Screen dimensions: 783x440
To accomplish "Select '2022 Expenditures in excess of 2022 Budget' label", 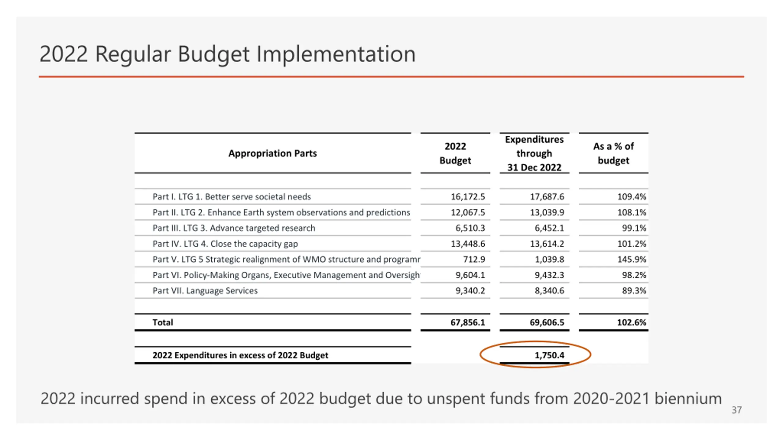I will click(240, 355).
